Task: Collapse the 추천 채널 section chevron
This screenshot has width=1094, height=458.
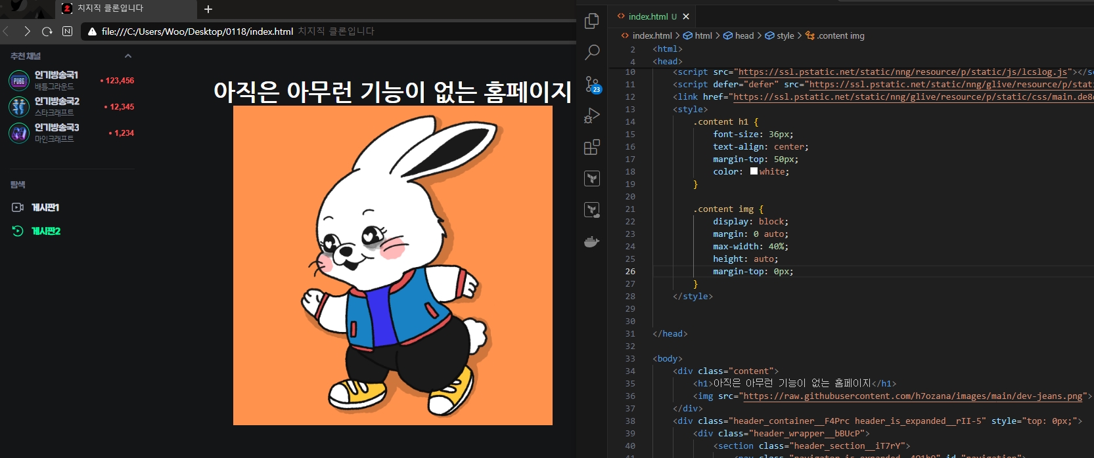Action: (128, 56)
